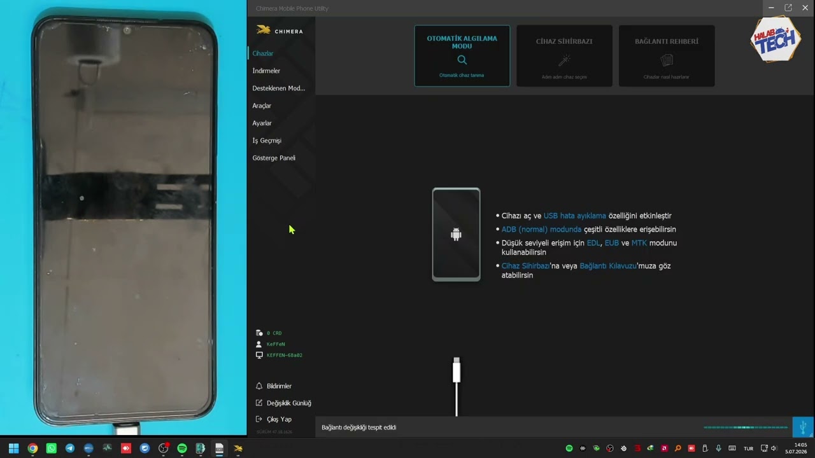Image resolution: width=815 pixels, height=458 pixels.
Task: Open Gösterge Paneli in the sidebar
Action: (274, 158)
